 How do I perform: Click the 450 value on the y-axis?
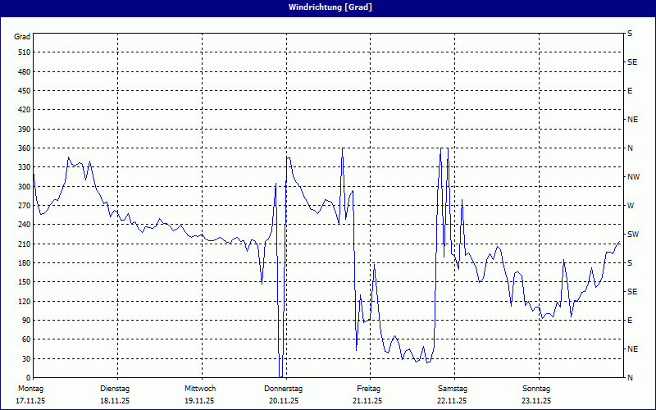tap(23, 91)
